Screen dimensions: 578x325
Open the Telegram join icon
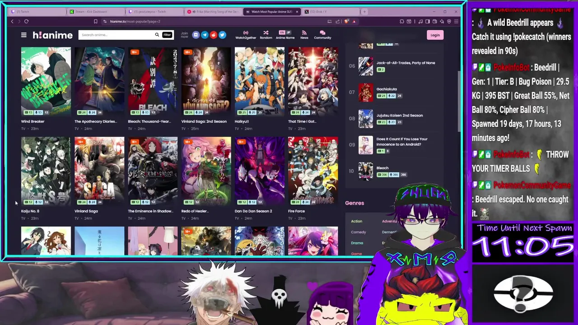pos(205,35)
